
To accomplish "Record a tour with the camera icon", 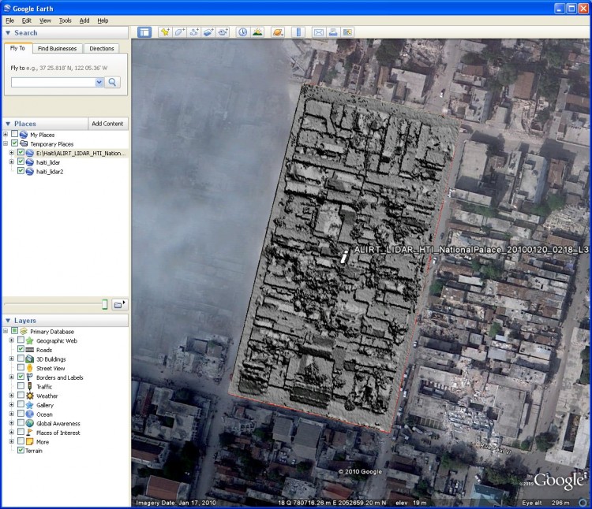I will tap(223, 32).
